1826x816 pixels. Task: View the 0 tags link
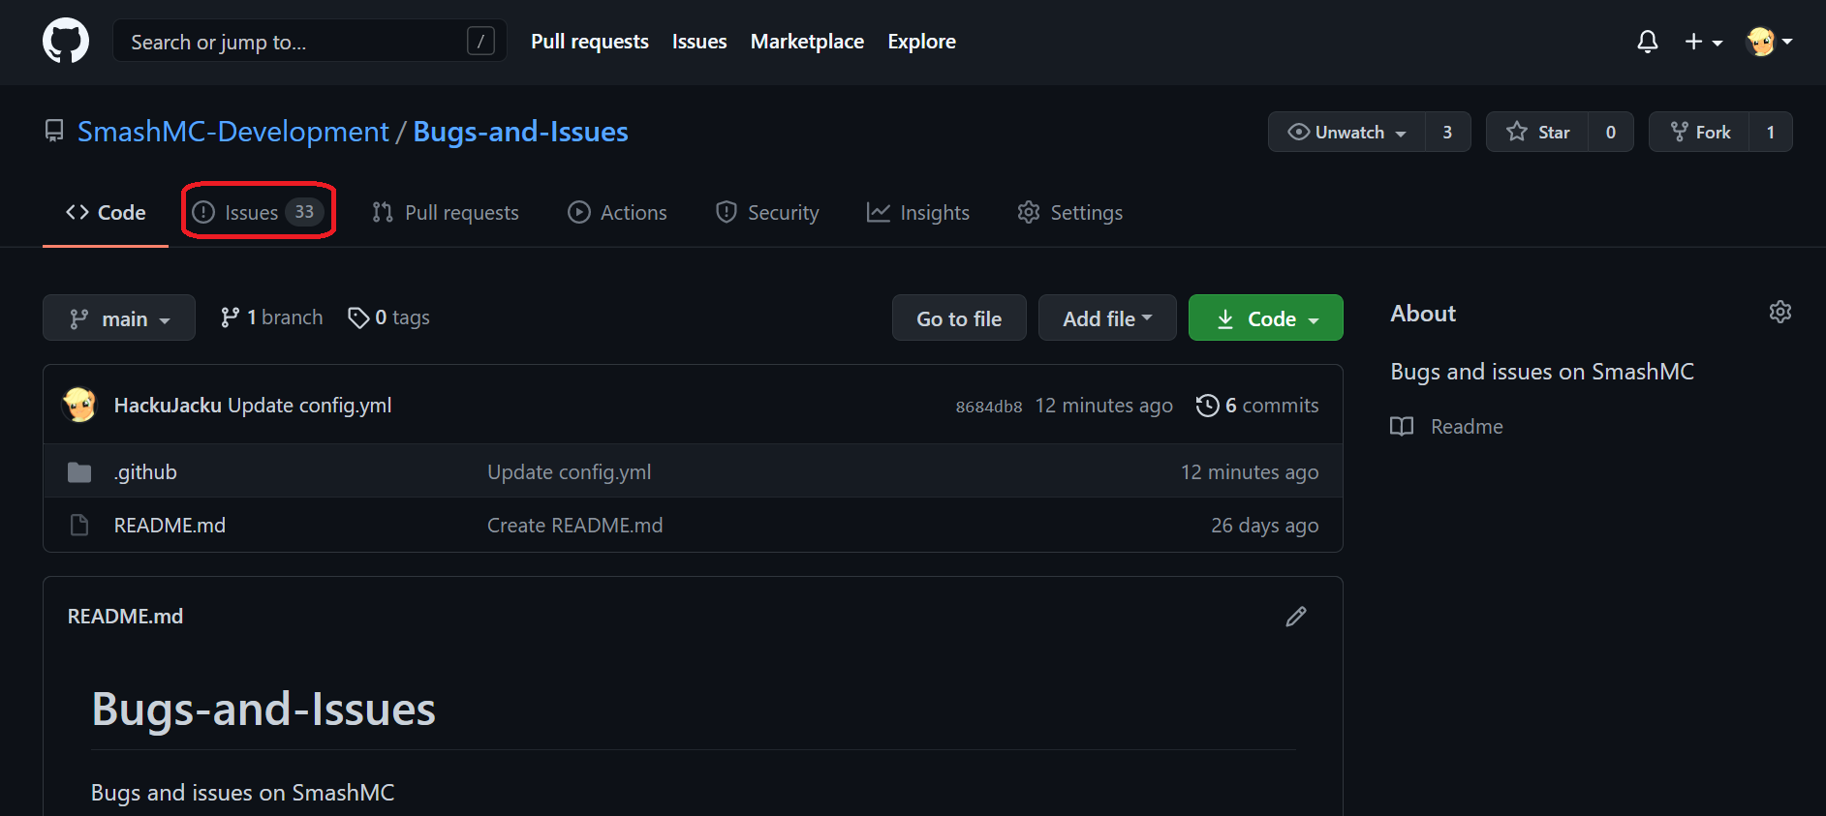[x=388, y=317]
